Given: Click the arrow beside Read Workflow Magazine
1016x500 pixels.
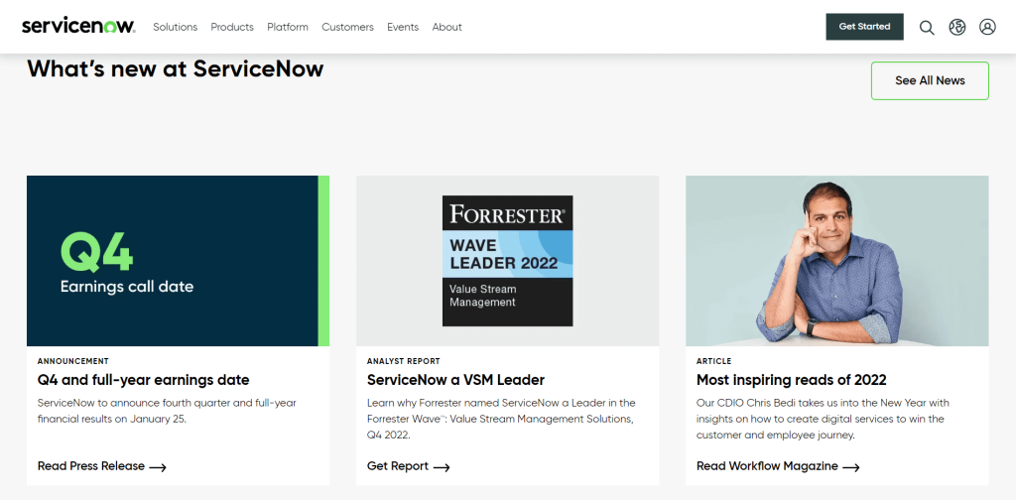Looking at the screenshot, I should pyautogui.click(x=850, y=467).
